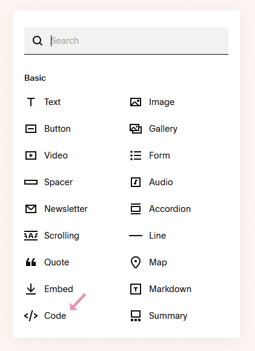Viewport: 255px width, 351px height.
Task: Click the Form block label
Action: (x=159, y=155)
